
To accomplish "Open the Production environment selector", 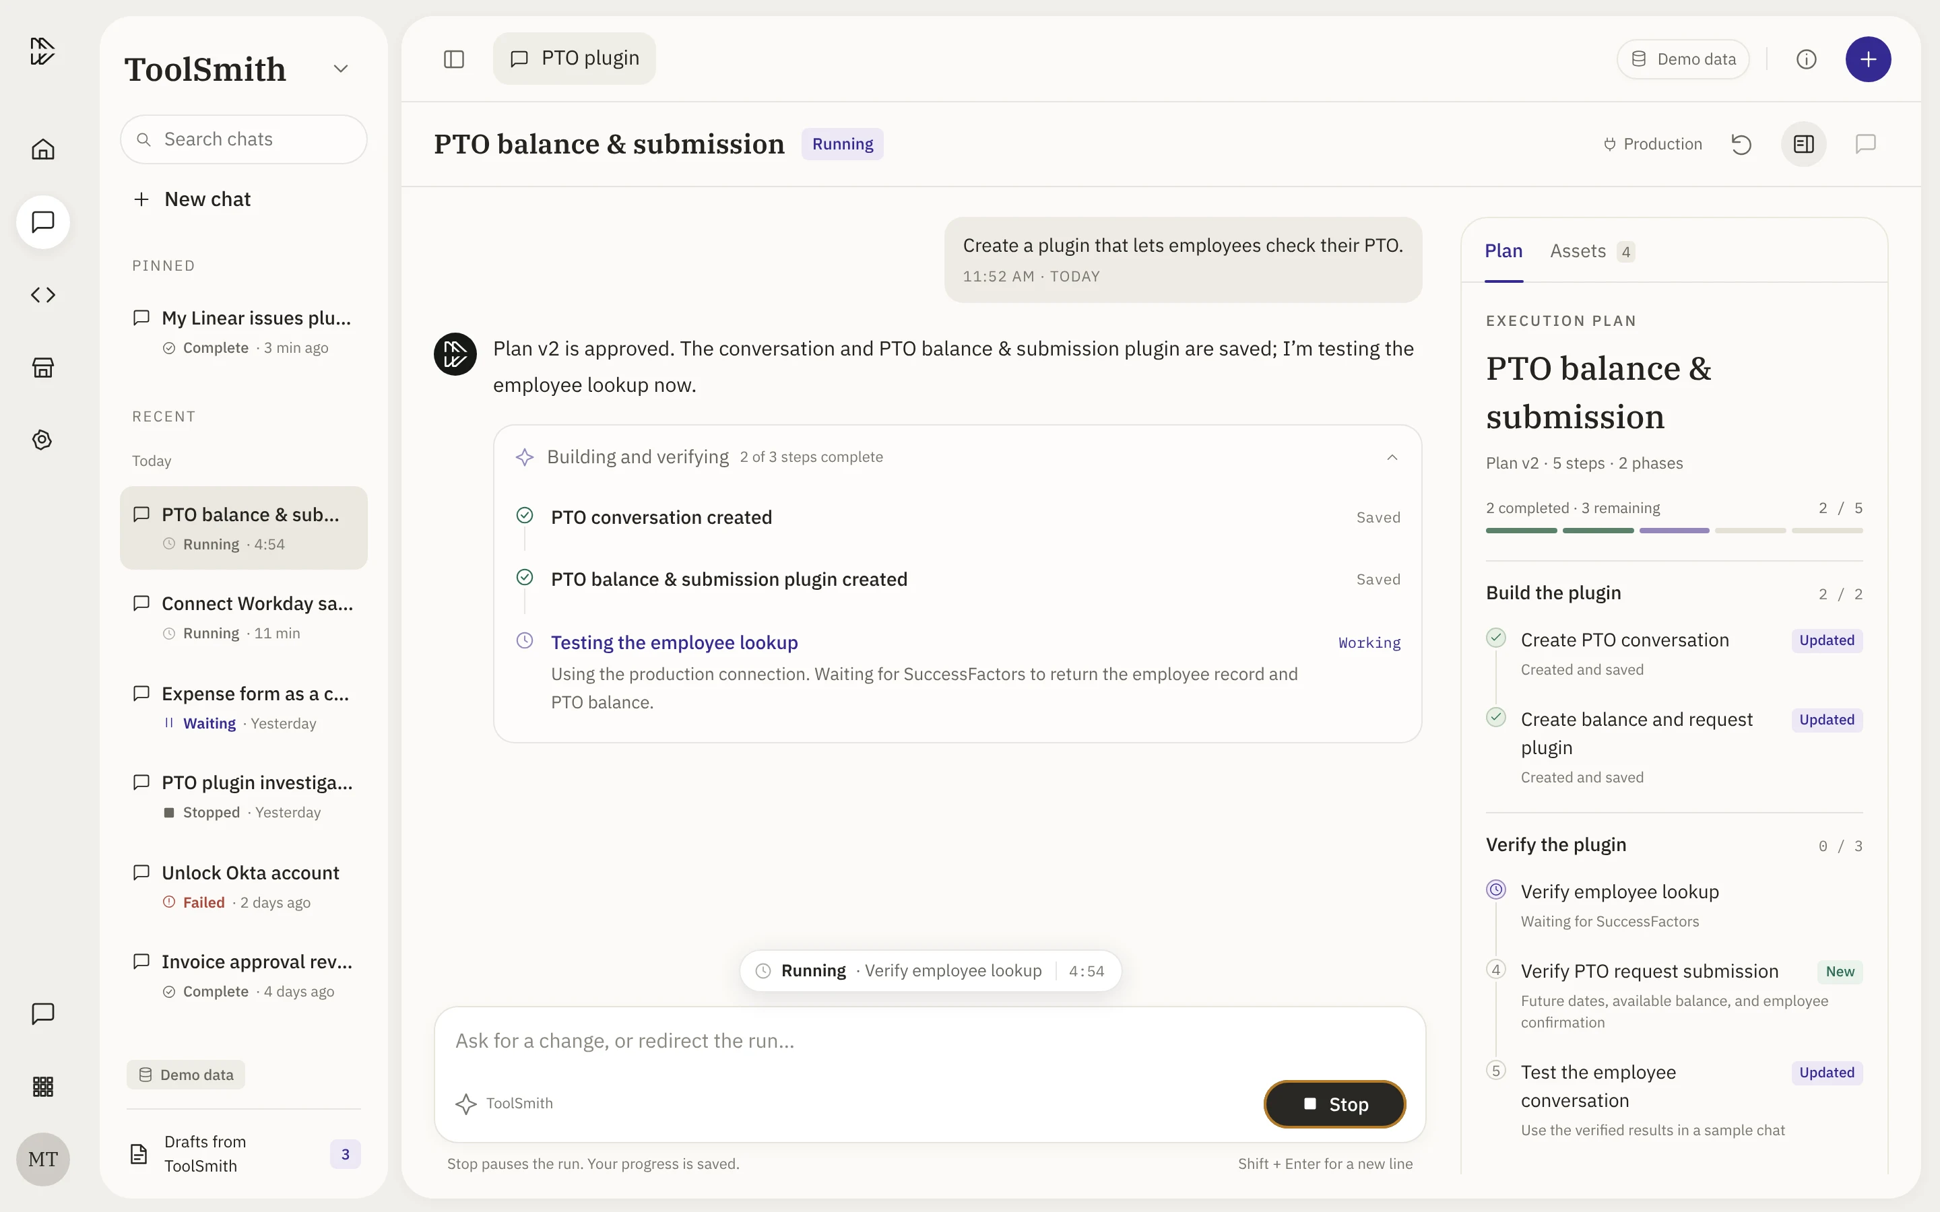I will coord(1652,144).
